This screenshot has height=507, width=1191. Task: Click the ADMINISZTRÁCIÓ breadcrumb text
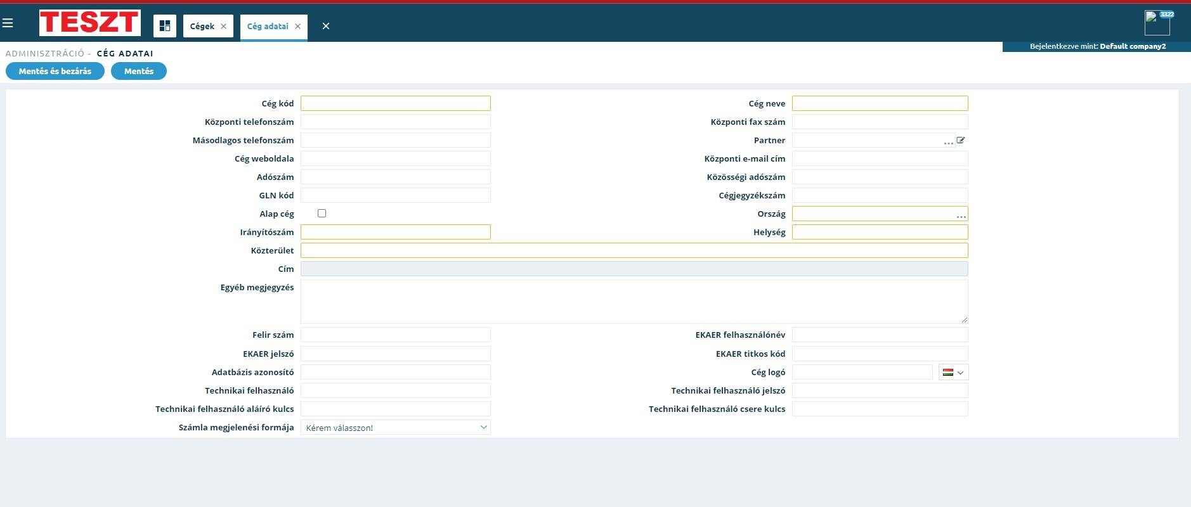(45, 53)
